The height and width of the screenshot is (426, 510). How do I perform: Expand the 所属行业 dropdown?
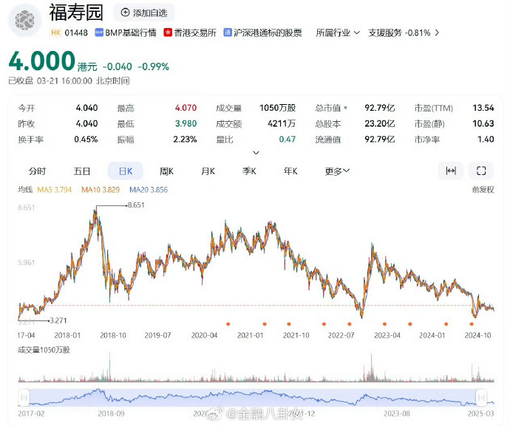[x=338, y=32]
